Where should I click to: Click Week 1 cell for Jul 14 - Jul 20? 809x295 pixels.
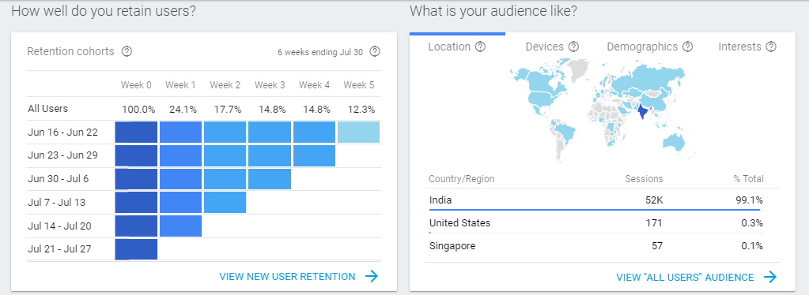click(180, 226)
